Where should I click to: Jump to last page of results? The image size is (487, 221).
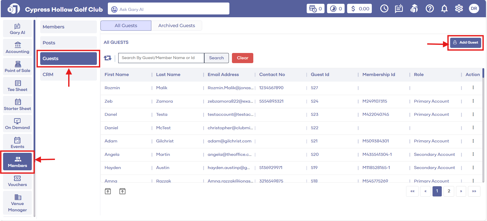tap(474, 191)
